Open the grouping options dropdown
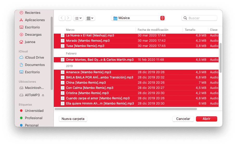This screenshot has width=237, height=146. pos(90,18)
